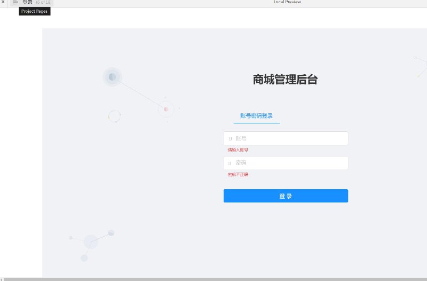The width and height of the screenshot is (427, 281).
Task: Submit with the blue 登录 button
Action: point(286,196)
